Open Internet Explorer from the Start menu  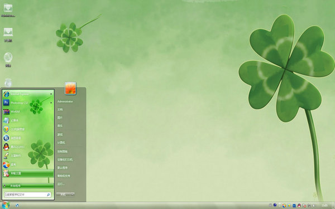point(28,94)
